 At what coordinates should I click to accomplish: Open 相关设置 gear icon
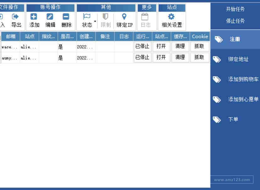(x=171, y=17)
